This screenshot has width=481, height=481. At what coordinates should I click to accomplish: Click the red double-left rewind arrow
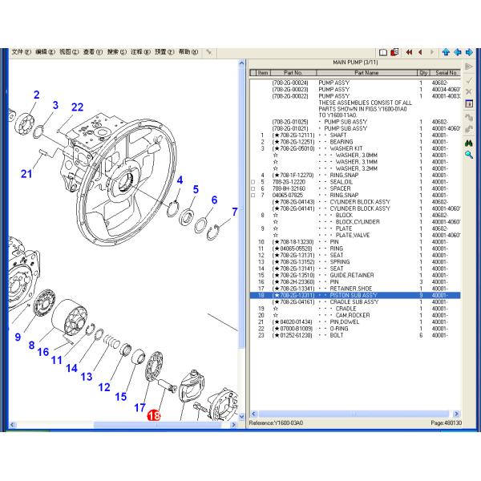(x=409, y=52)
